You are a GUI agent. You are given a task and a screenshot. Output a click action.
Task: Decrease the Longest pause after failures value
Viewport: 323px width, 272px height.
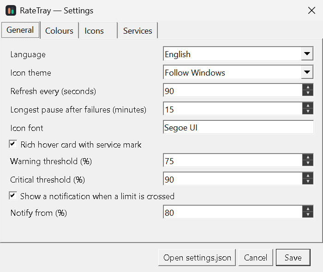click(x=308, y=112)
